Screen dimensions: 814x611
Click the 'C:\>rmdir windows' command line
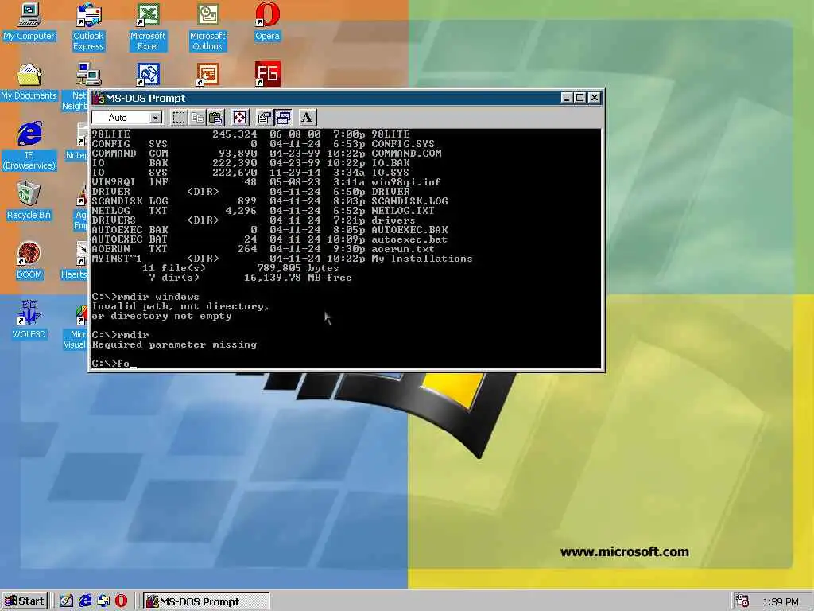[x=145, y=297]
